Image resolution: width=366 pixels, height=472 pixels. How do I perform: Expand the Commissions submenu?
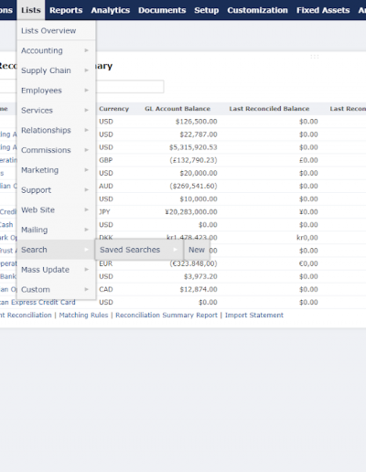(56, 150)
